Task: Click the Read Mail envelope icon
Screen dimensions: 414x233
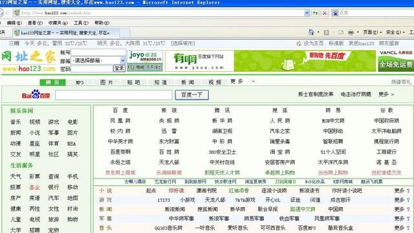Action: pyautogui.click(x=341, y=32)
